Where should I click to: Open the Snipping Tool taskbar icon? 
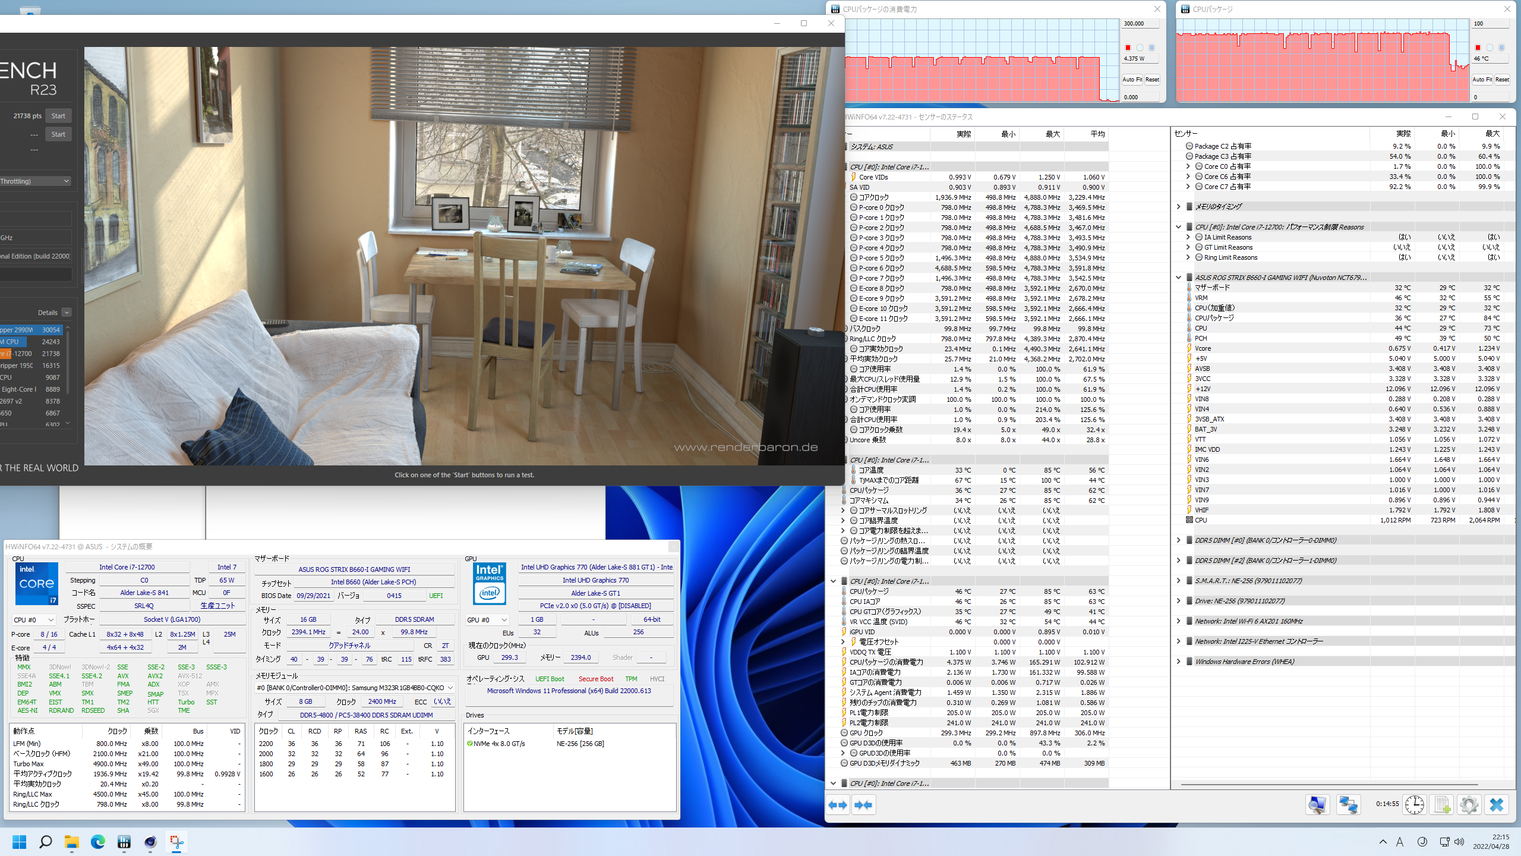(176, 842)
